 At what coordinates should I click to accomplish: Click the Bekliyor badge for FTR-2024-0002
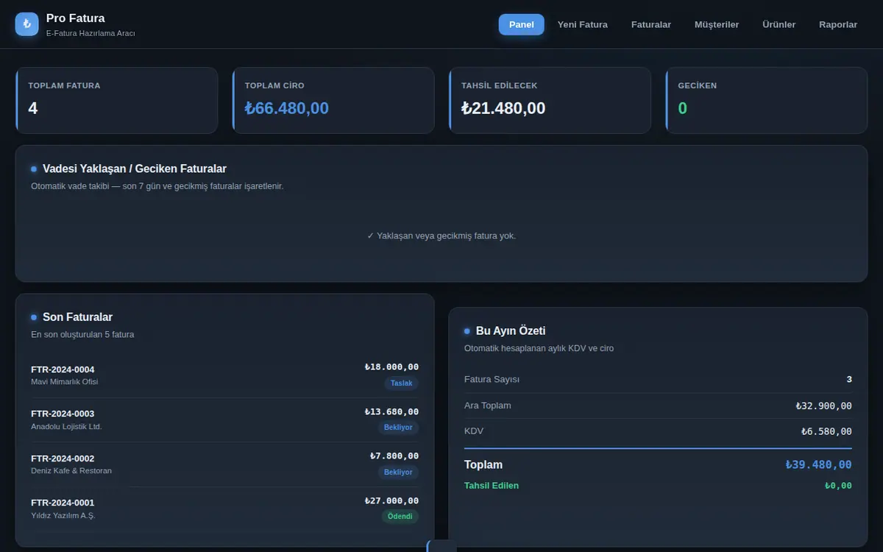pyautogui.click(x=398, y=472)
